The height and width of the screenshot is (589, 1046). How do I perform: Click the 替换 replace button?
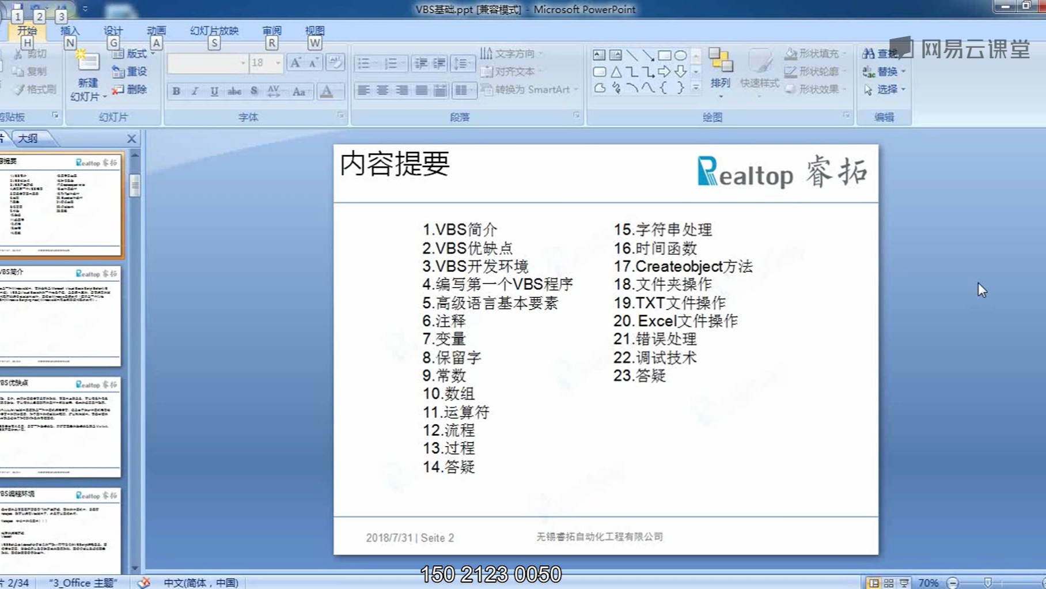pyautogui.click(x=884, y=71)
